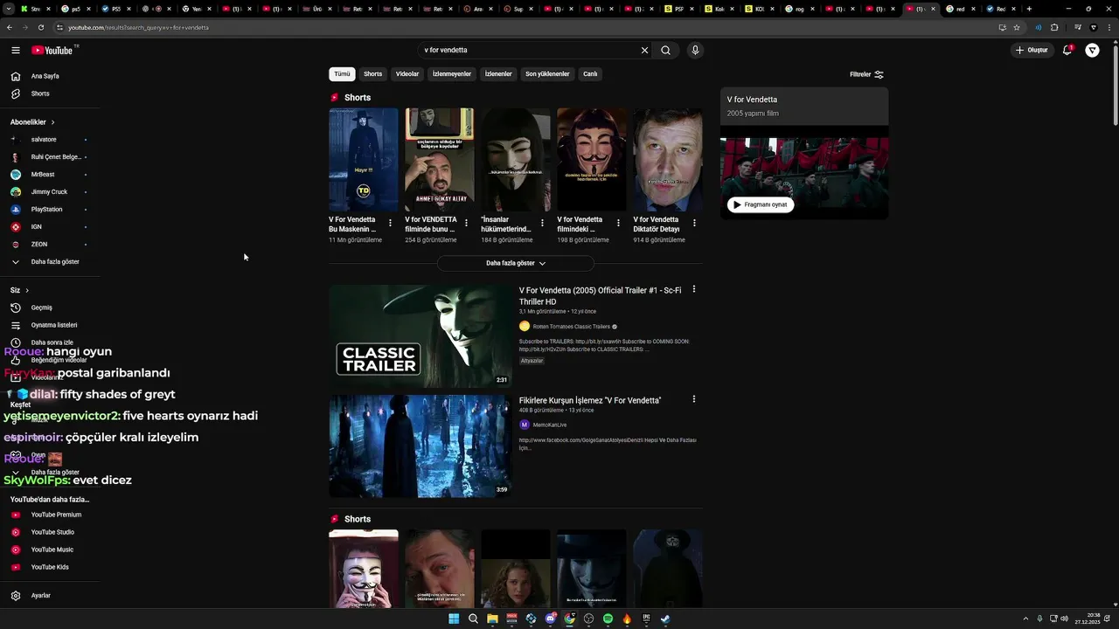Select the Son yüklenenler filter chip
This screenshot has height=629, width=1119.
tap(547, 74)
